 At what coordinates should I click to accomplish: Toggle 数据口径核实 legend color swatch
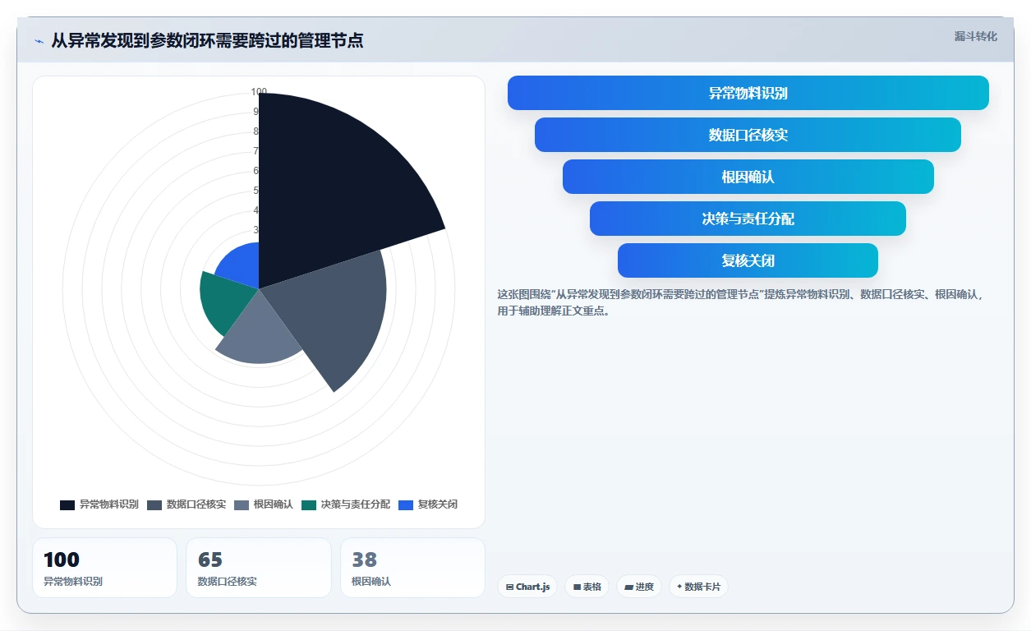pyautogui.click(x=154, y=504)
